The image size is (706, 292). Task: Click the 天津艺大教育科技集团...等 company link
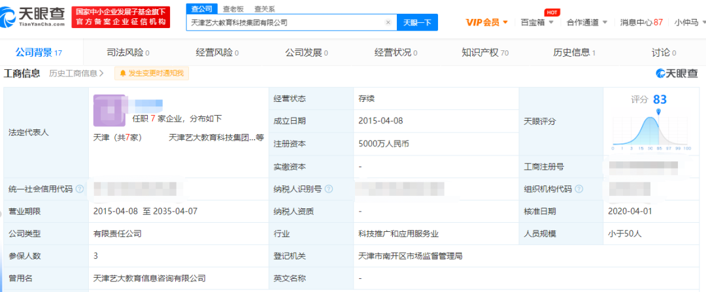coord(216,138)
